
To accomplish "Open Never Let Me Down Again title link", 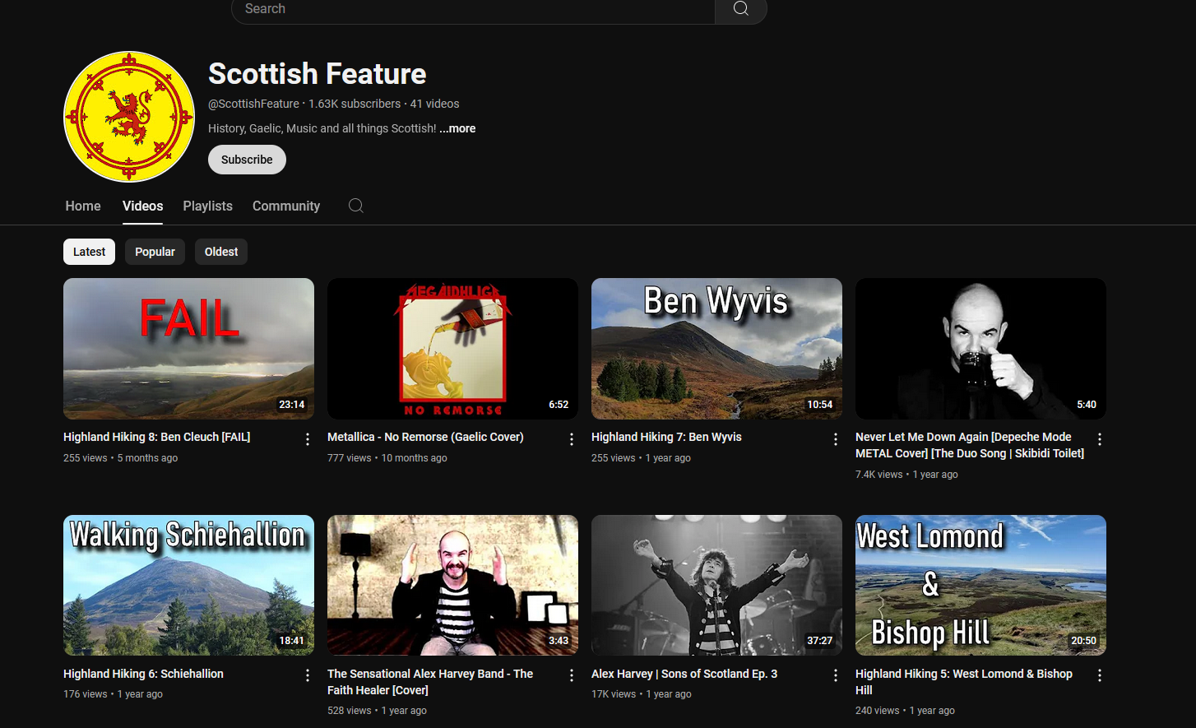I will click(970, 445).
